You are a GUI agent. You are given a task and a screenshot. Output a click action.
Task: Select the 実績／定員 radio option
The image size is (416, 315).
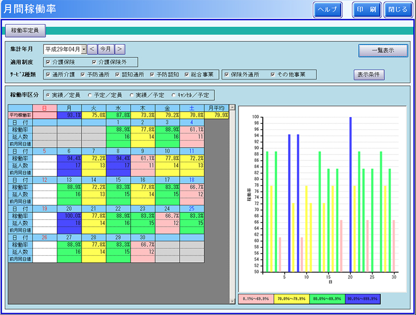[48, 95]
